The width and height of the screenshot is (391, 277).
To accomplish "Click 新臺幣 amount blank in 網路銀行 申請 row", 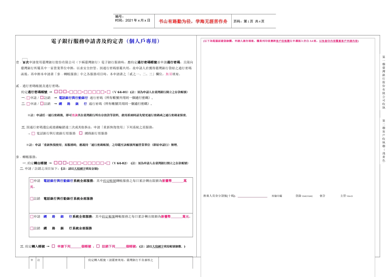I will tap(177, 217).
